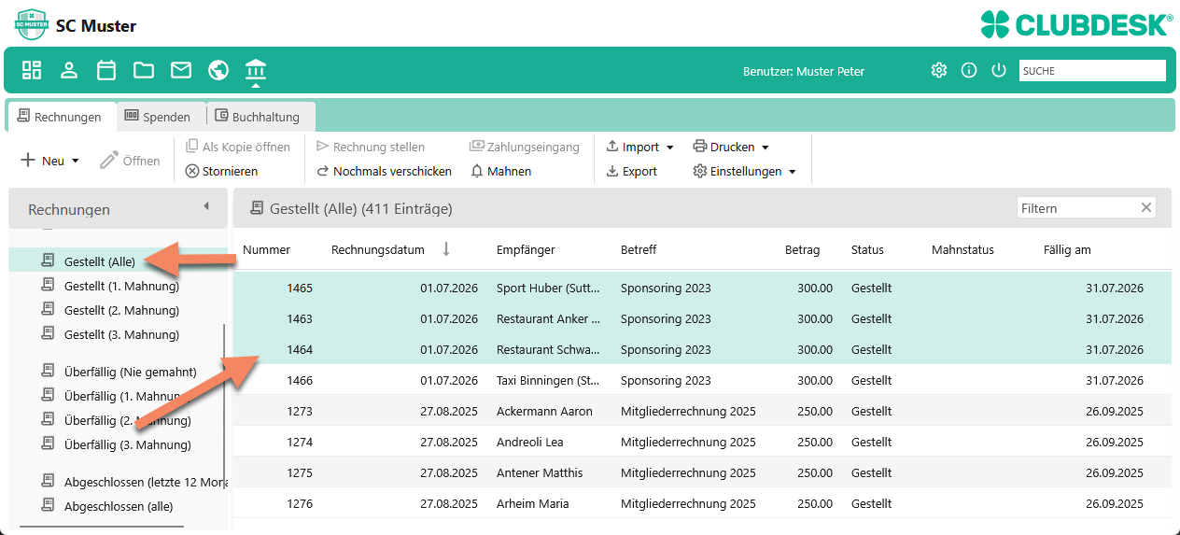Switch to Rechnungen tab
Image resolution: width=1180 pixels, height=535 pixels.
click(x=60, y=117)
